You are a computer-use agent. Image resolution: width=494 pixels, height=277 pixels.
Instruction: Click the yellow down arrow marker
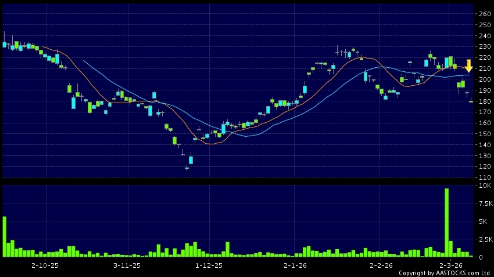[x=468, y=65]
